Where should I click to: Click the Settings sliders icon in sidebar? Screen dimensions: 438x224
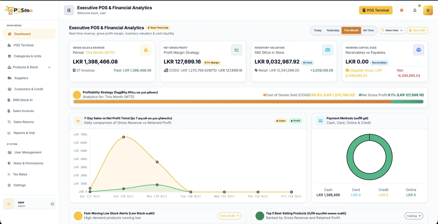(9, 185)
